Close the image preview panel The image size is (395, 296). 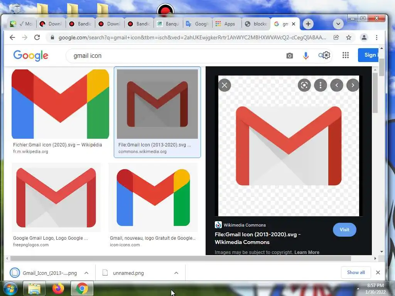[225, 85]
